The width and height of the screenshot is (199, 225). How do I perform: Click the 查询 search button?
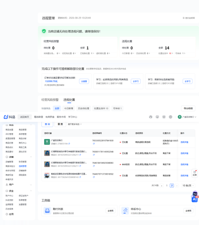(47, 124)
